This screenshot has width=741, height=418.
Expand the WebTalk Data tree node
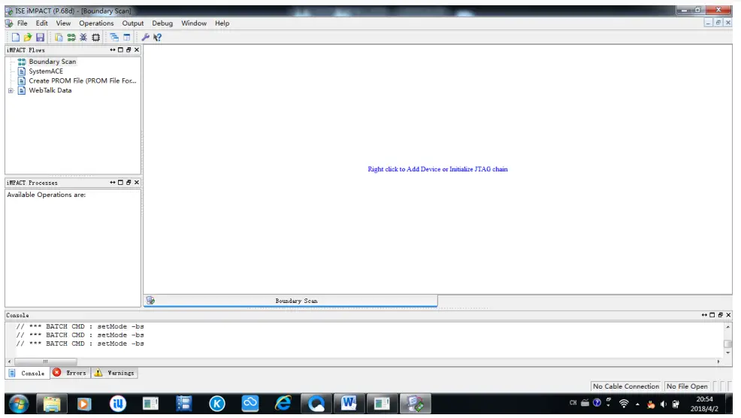pyautogui.click(x=11, y=91)
